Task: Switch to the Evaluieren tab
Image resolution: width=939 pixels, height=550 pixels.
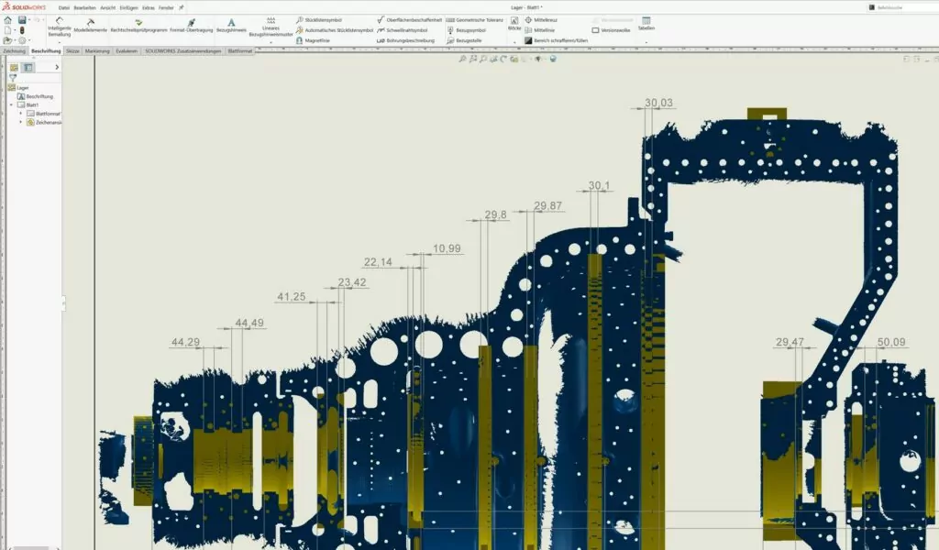Action: [127, 51]
